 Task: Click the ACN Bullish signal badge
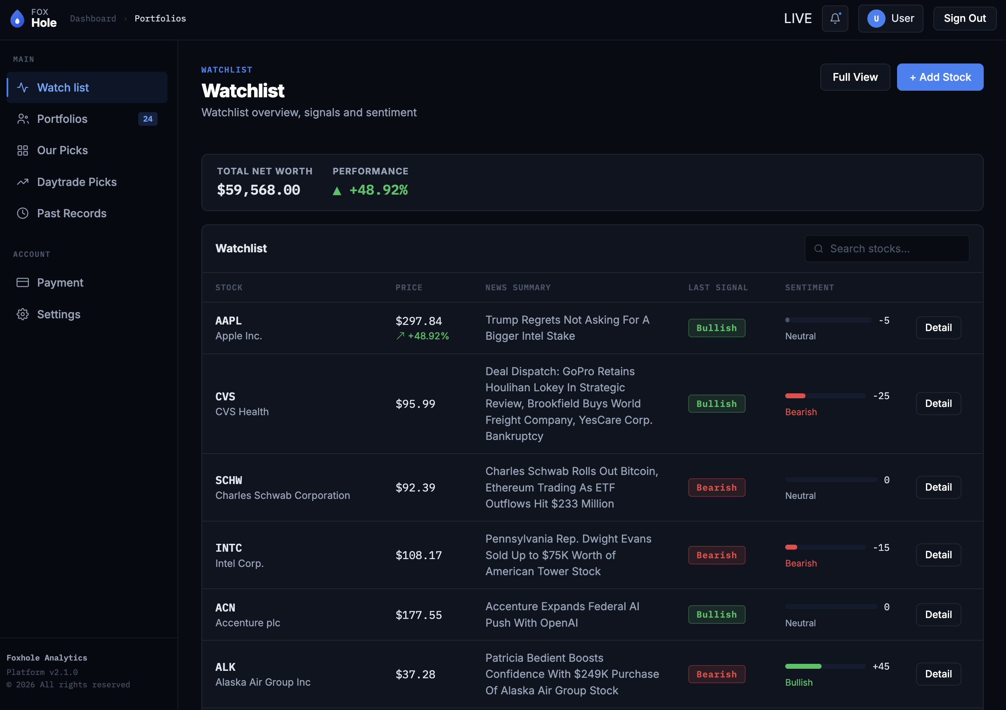[716, 615]
